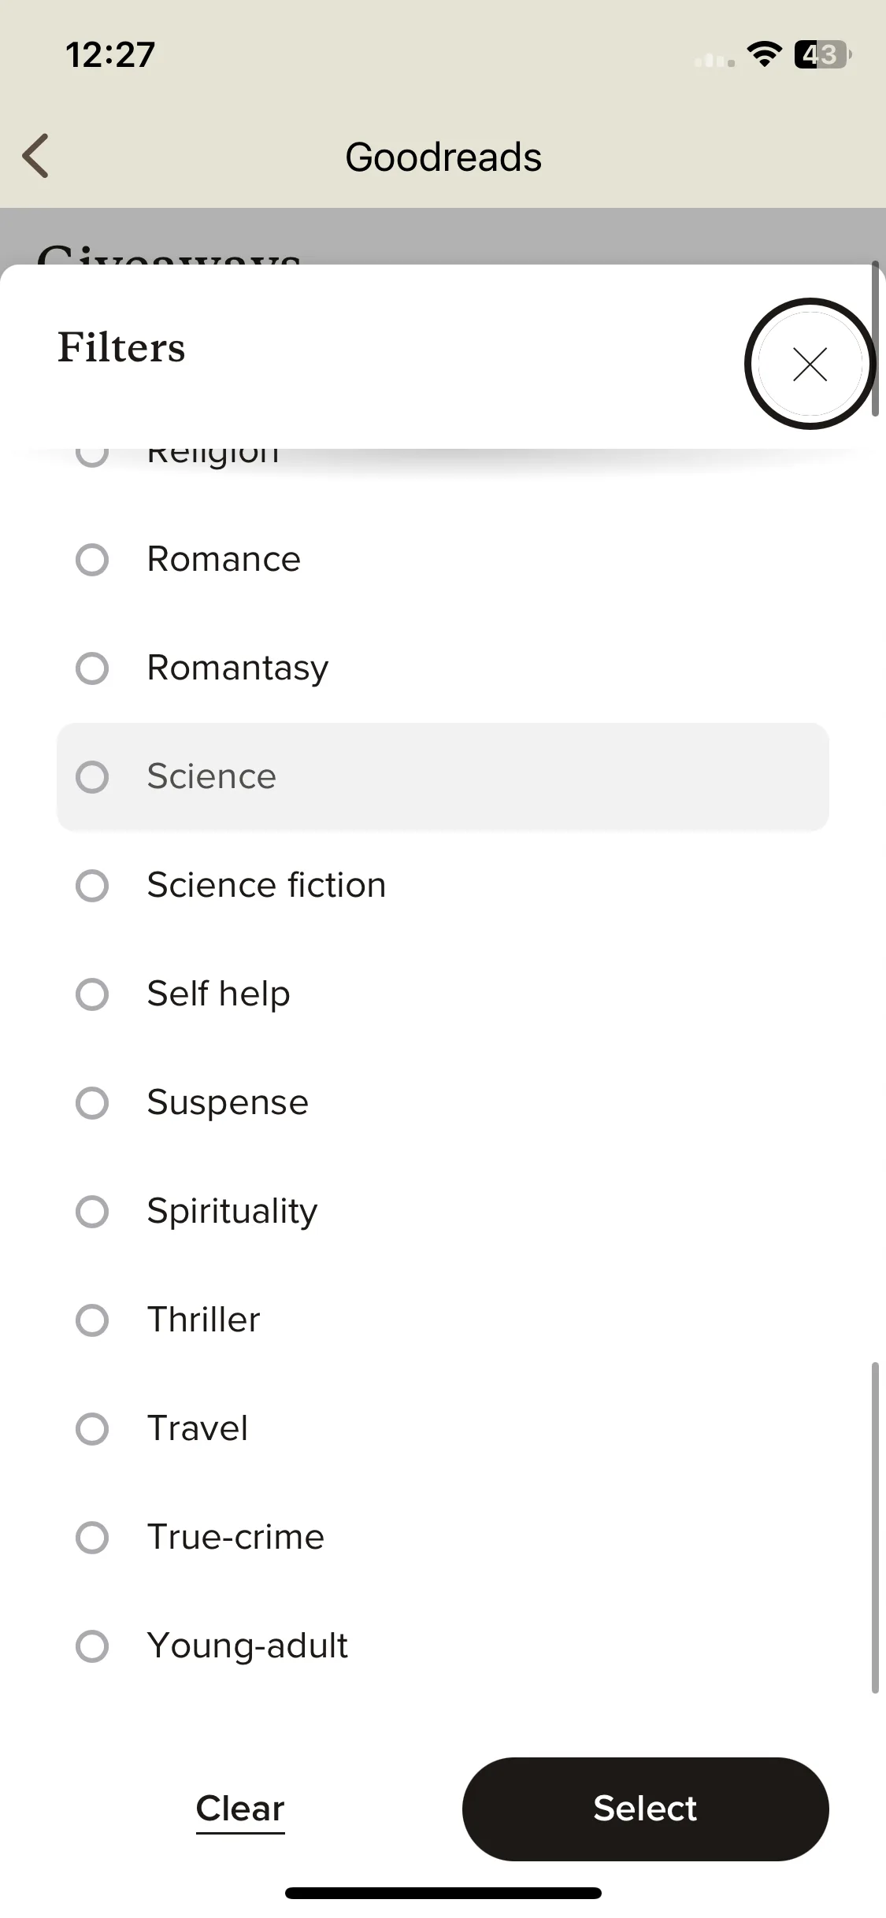Screen dimensions: 886x1918
Task: Tap the back chevron in header
Action: [35, 156]
